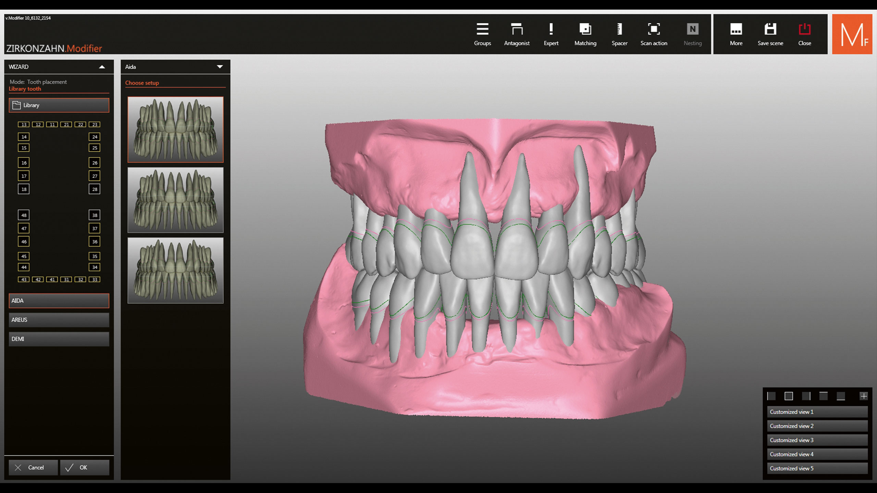Choose the second Aida setup thumbnail
The width and height of the screenshot is (877, 493).
click(x=175, y=200)
